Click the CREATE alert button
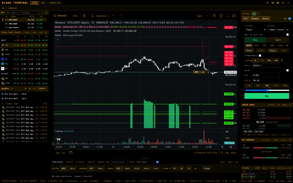This screenshot has width=293, height=183. click(x=42, y=88)
